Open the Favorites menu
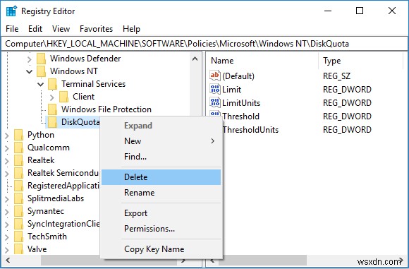Viewport: 409px width, 269px height. point(96,29)
